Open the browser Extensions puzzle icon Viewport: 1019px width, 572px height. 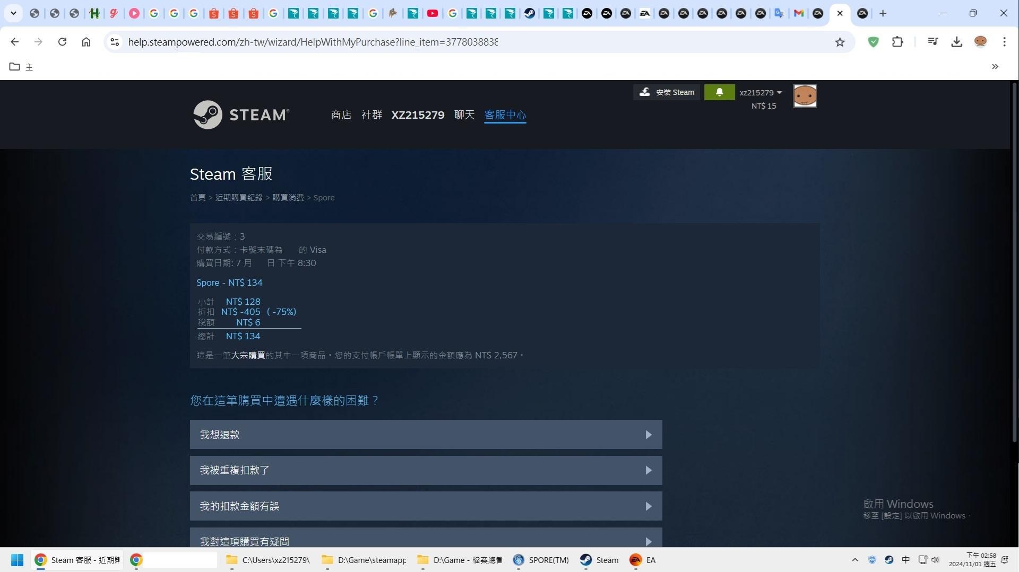point(897,42)
